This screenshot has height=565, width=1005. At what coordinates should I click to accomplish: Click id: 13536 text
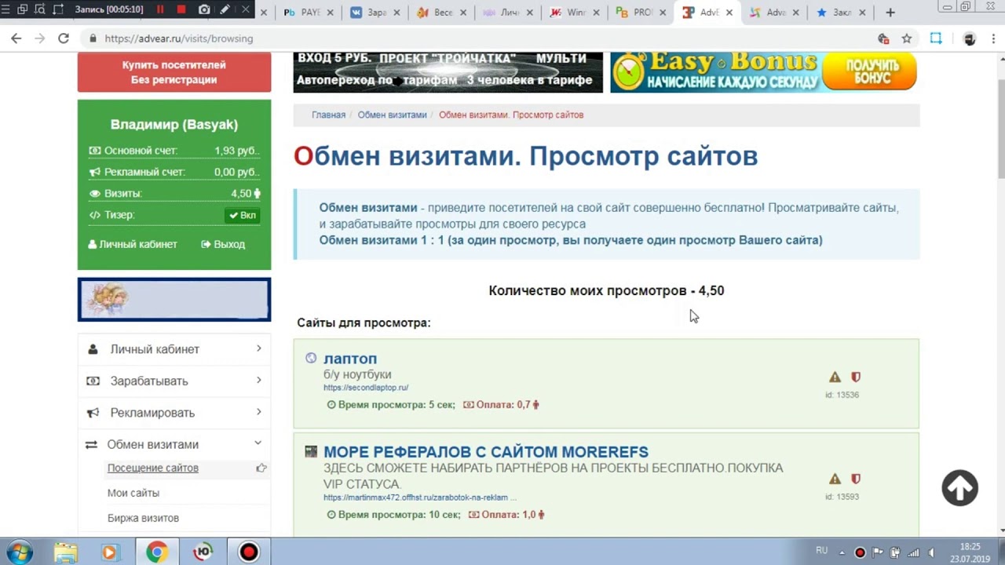842,395
